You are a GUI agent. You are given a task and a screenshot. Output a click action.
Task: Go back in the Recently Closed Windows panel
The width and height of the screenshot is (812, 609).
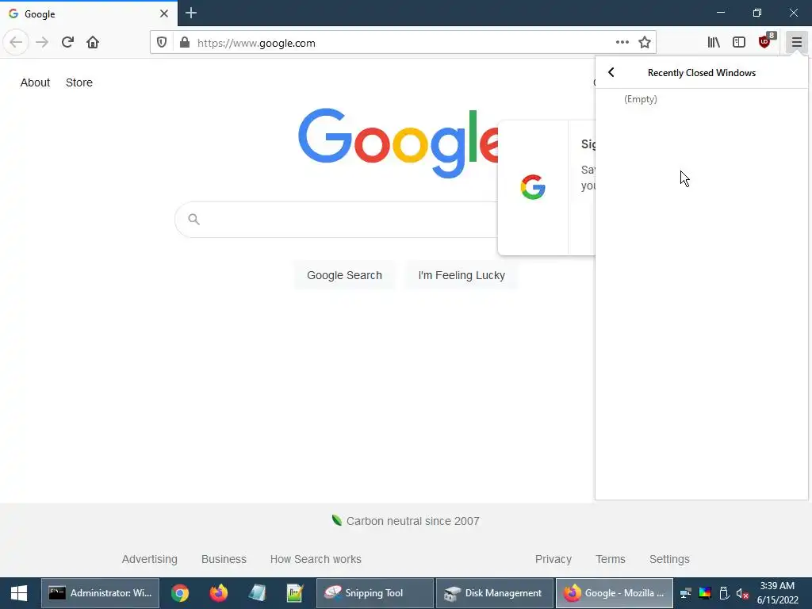[611, 72]
